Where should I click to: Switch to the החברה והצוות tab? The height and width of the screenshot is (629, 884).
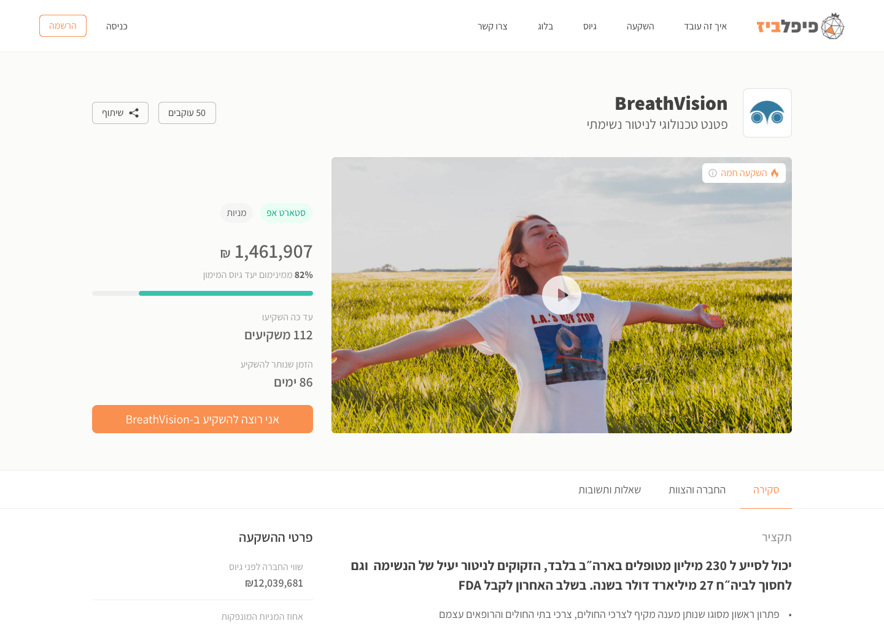(697, 490)
